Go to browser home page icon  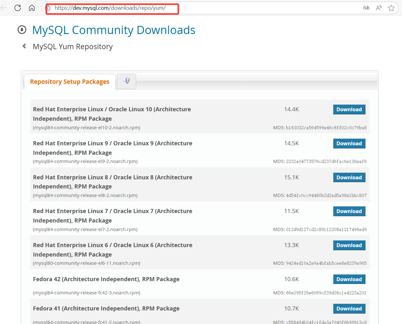32,8
